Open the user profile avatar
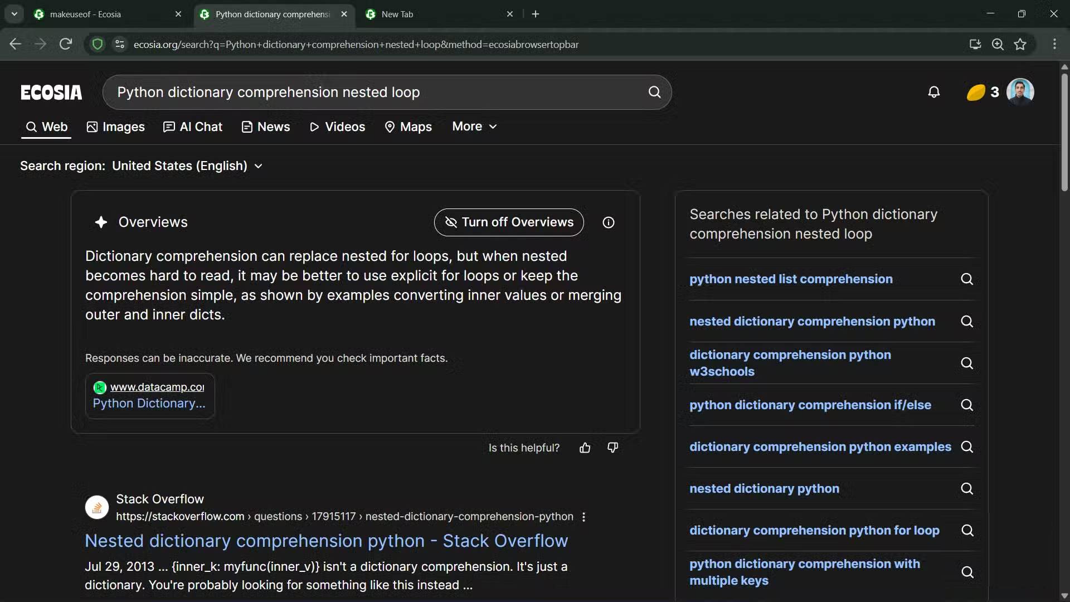The width and height of the screenshot is (1070, 602). (x=1020, y=91)
